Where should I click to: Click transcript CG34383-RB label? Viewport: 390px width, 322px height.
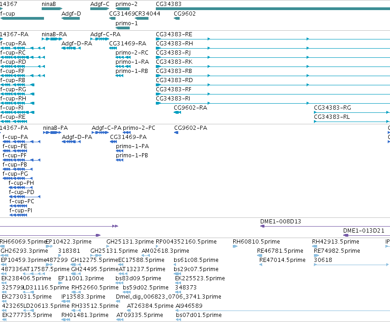point(174,71)
